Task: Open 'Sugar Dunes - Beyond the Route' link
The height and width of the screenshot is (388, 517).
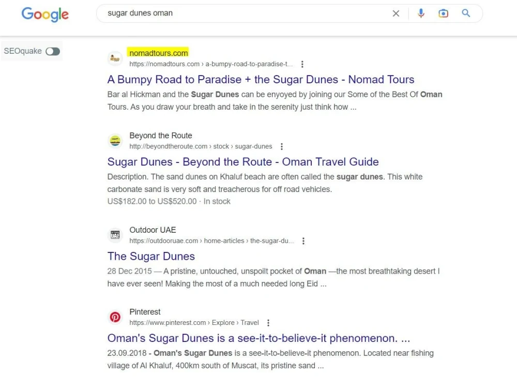Action: point(243,162)
